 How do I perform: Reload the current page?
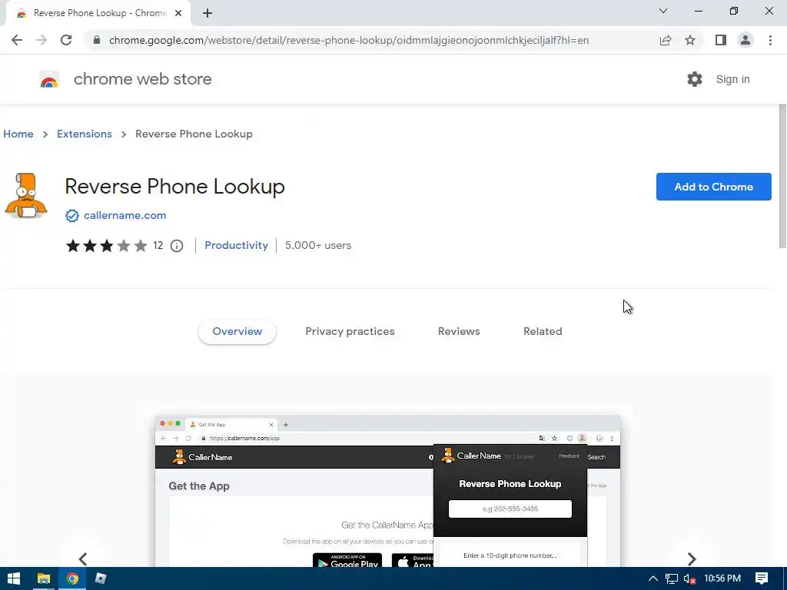coord(66,40)
